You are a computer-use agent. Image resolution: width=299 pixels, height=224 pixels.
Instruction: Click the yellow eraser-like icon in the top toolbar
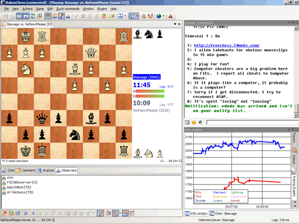click(x=112, y=16)
